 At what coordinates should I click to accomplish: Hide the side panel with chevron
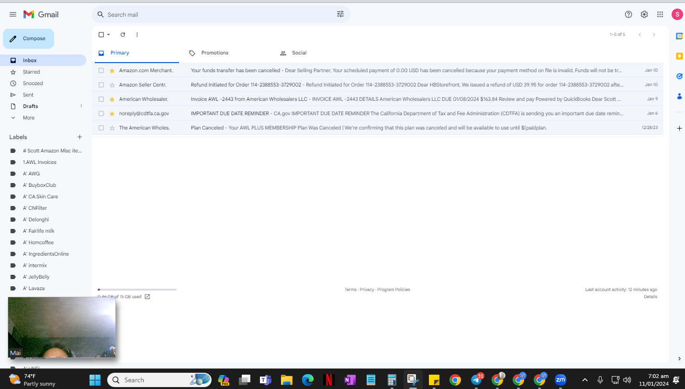[679, 358]
